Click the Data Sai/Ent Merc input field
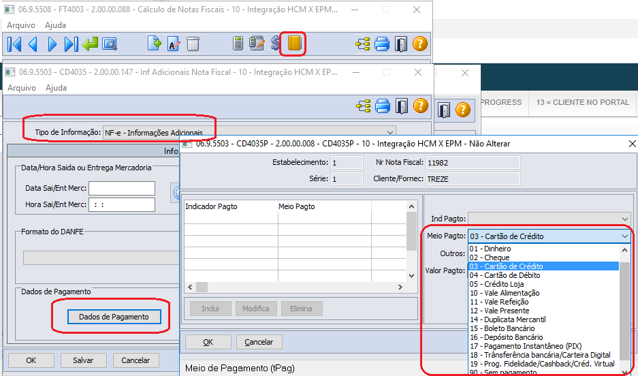Image resolution: width=638 pixels, height=376 pixels. 122,188
